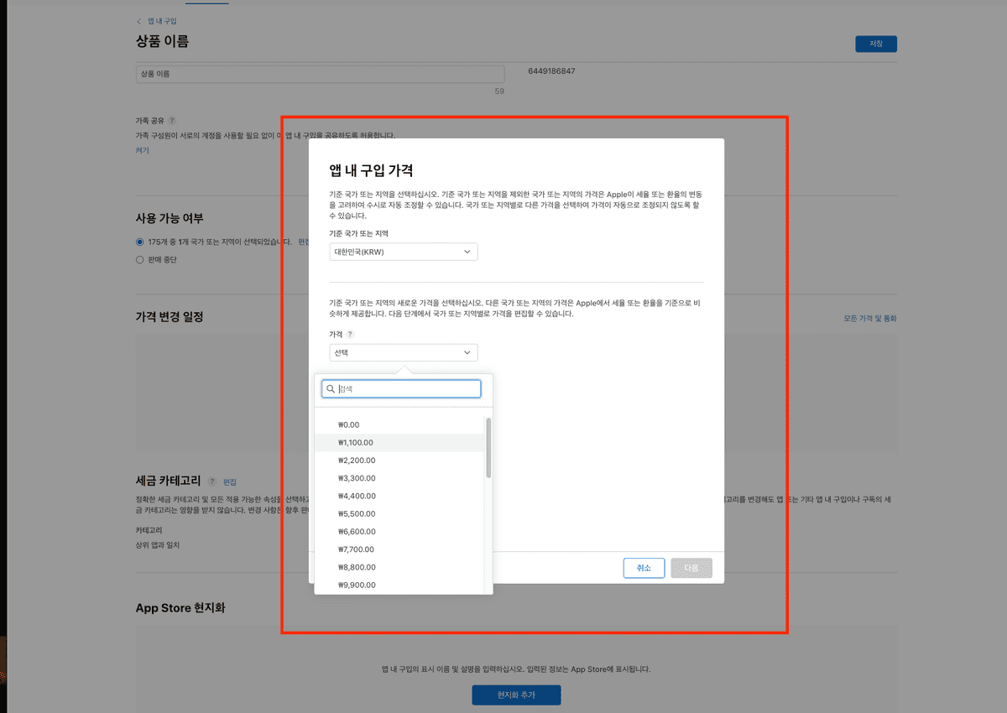Click the magnifier icon in the price search box
The width and height of the screenshot is (1007, 713).
click(x=331, y=389)
